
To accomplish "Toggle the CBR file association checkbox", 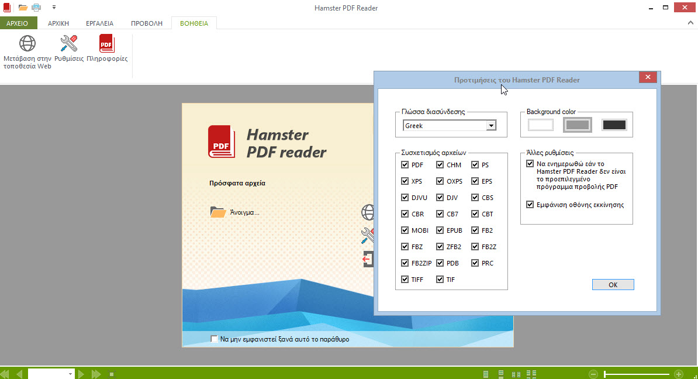I will click(x=405, y=213).
